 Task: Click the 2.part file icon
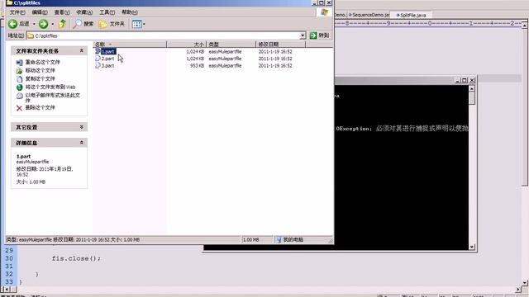[x=98, y=59]
